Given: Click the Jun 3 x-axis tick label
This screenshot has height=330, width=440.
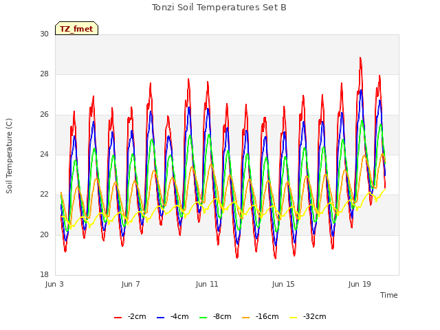Looking at the screenshot, I should click(x=54, y=284).
